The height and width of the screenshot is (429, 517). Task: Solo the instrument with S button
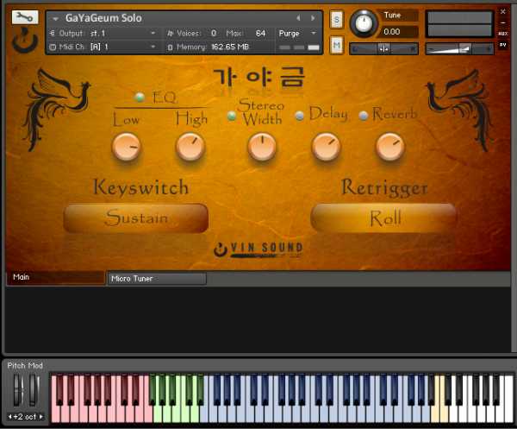(x=336, y=20)
